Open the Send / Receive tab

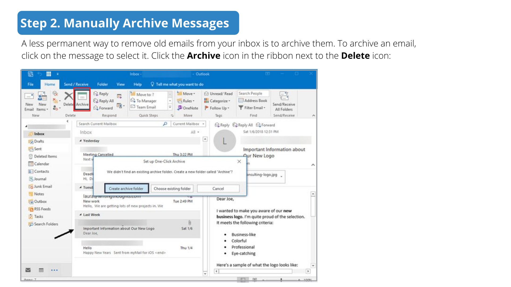pos(76,84)
